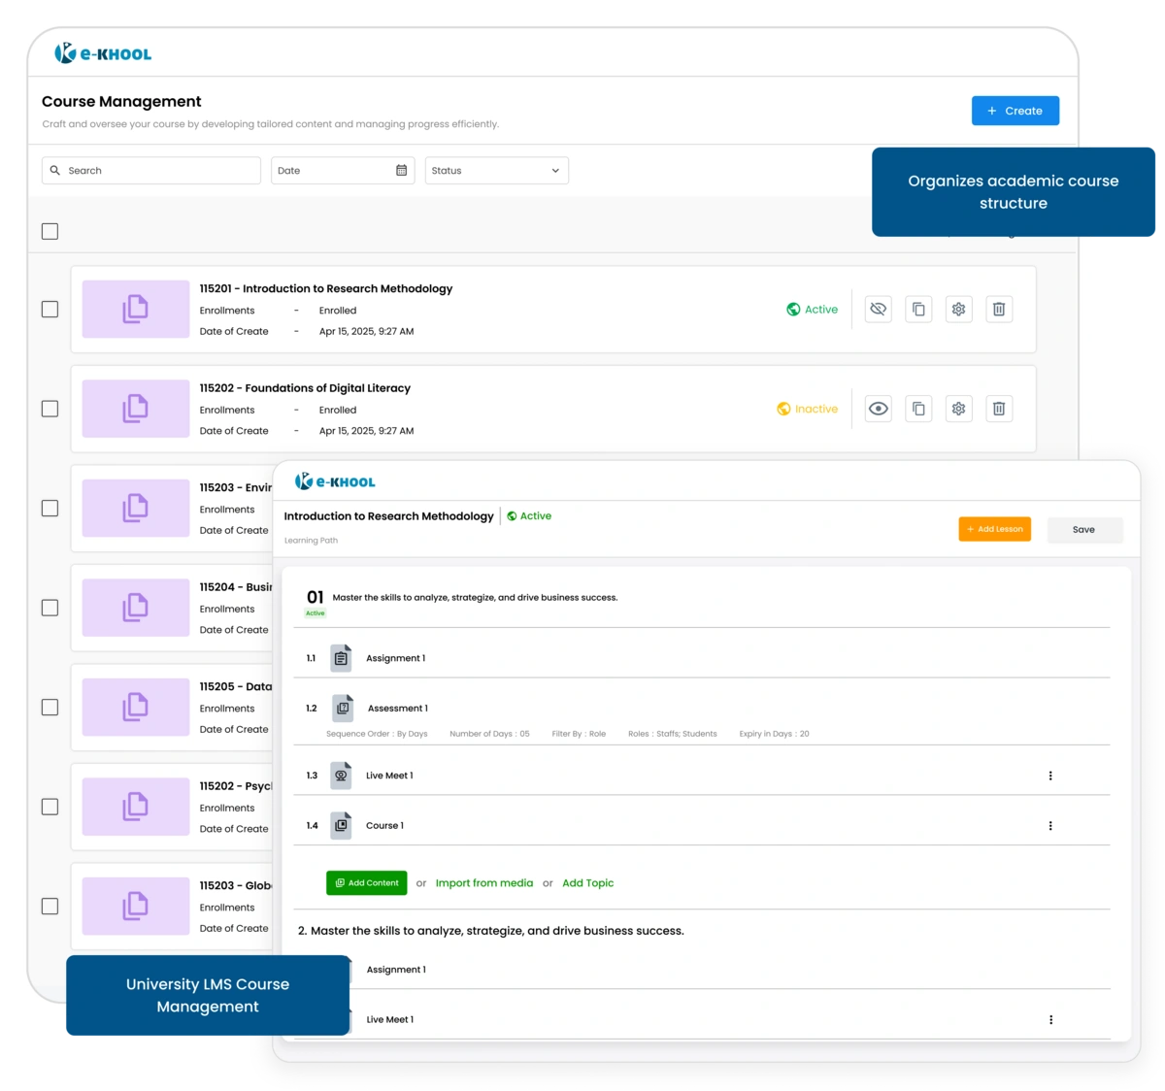Duplicate the Introduction to Research Methodology course
Viewport: 1165px width, 1091px height.
click(917, 309)
